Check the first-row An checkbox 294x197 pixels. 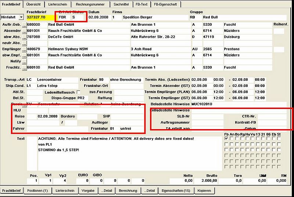point(232,139)
